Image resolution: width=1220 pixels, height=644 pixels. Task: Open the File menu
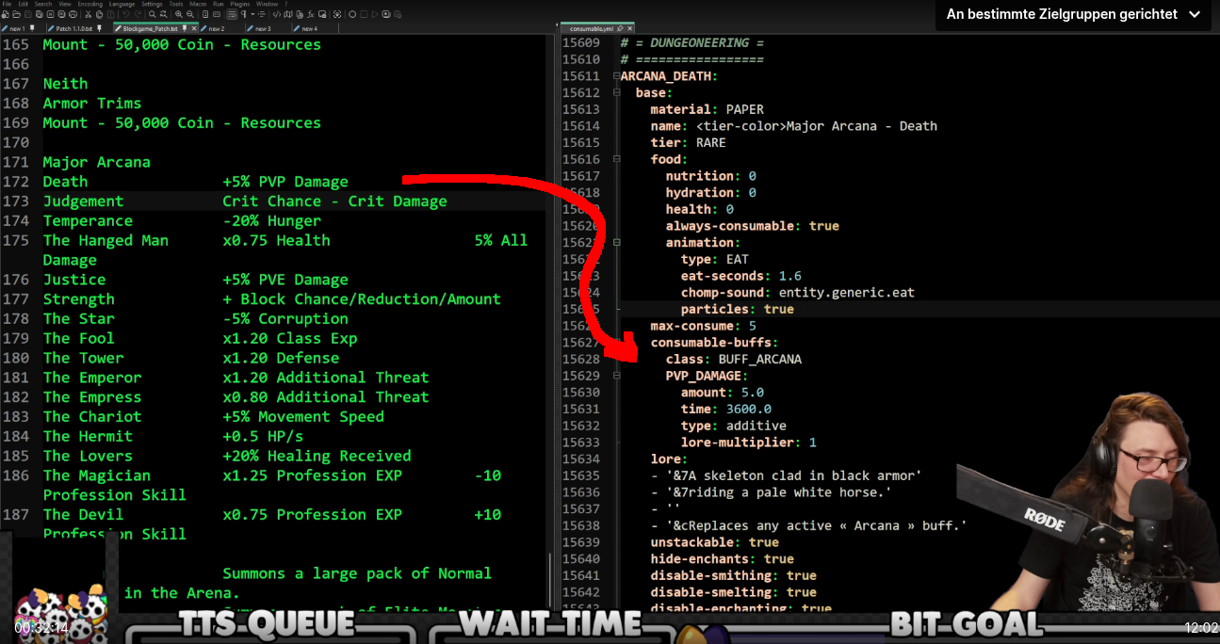(7, 4)
